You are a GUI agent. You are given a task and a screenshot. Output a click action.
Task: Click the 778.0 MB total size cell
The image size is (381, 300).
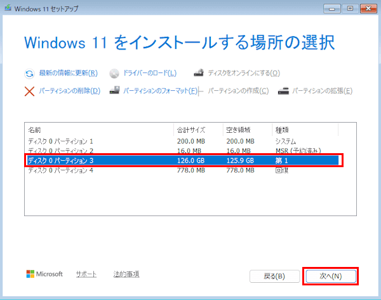[x=190, y=170]
